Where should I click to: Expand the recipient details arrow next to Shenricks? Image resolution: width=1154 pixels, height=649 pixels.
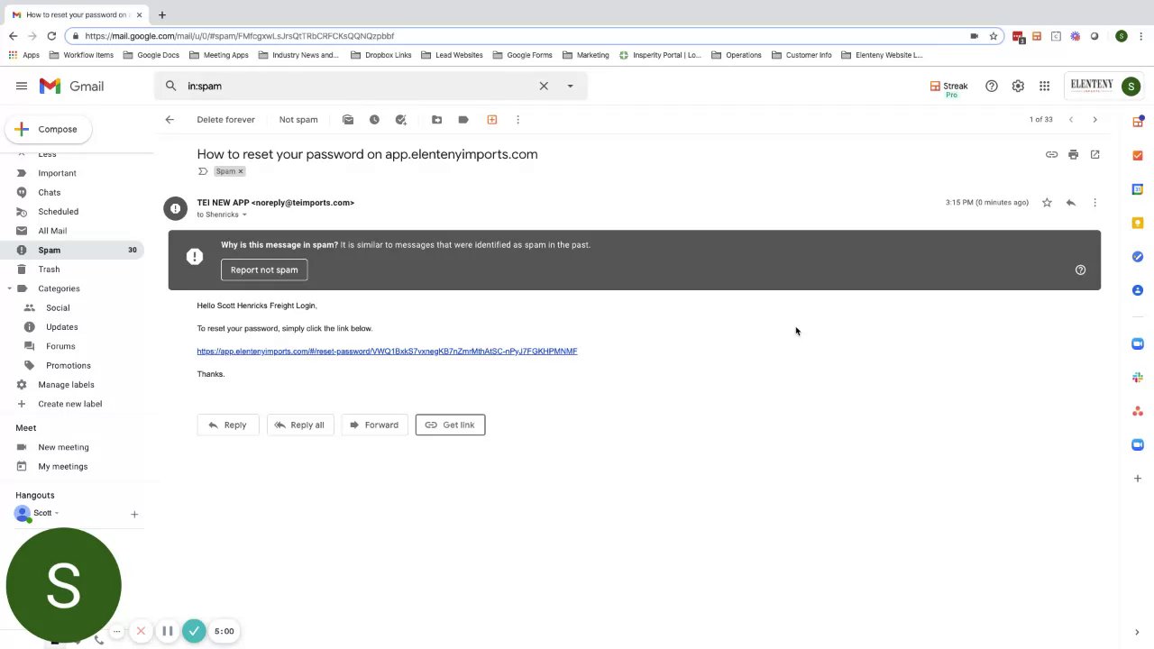click(243, 215)
